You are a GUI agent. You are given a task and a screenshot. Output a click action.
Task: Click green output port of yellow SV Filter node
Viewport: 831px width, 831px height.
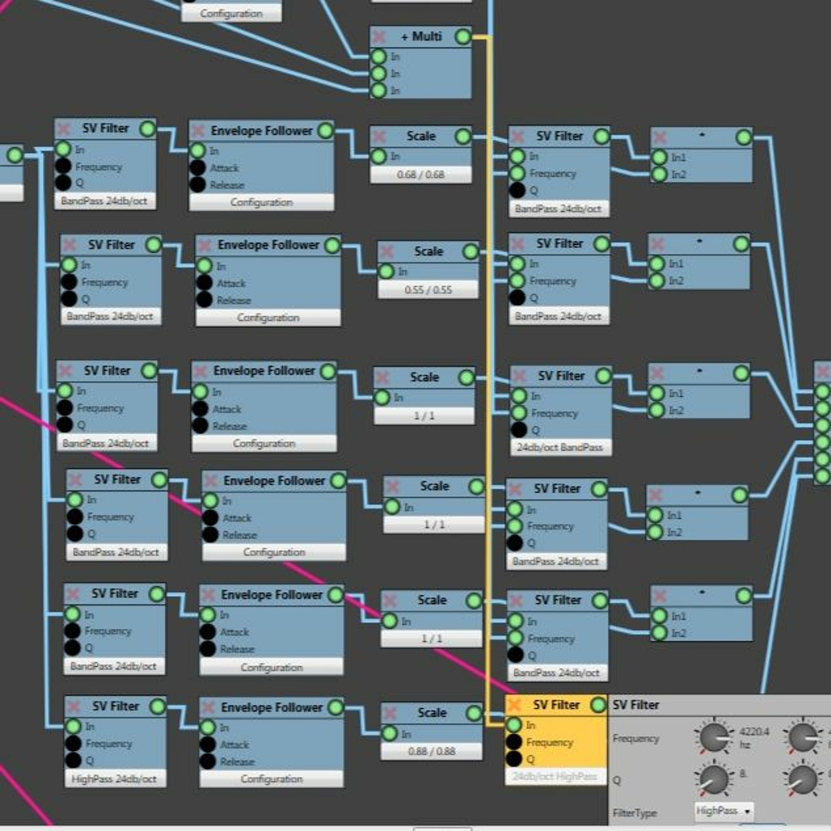point(598,705)
